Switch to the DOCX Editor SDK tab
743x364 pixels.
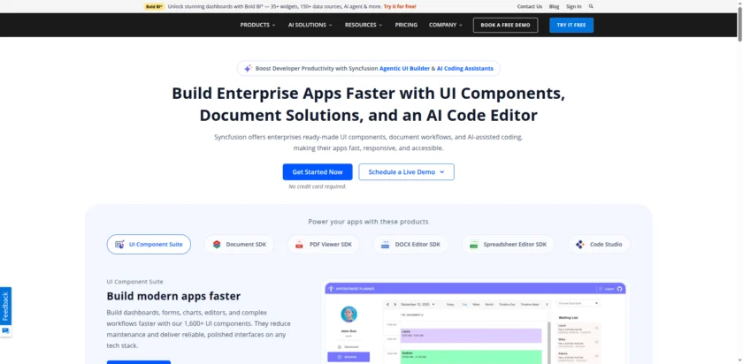point(410,245)
